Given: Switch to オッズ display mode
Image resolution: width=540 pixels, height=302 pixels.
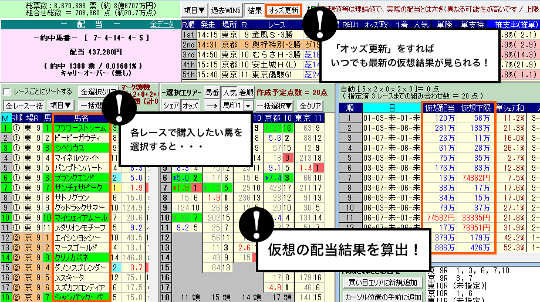Looking at the screenshot, I should click(x=190, y=106).
